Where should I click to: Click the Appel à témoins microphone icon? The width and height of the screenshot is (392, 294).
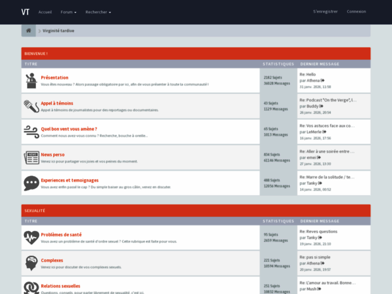pos(31,106)
